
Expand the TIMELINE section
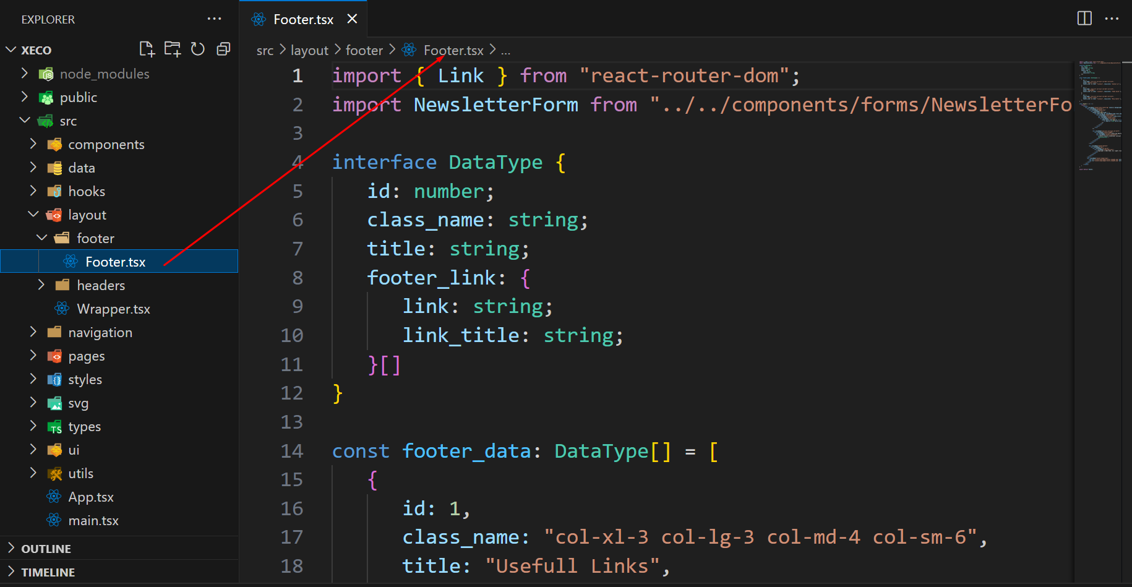11,572
